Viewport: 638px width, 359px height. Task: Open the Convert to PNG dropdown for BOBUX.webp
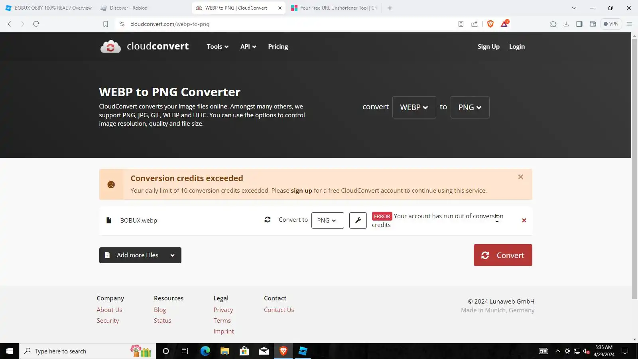pos(327,220)
